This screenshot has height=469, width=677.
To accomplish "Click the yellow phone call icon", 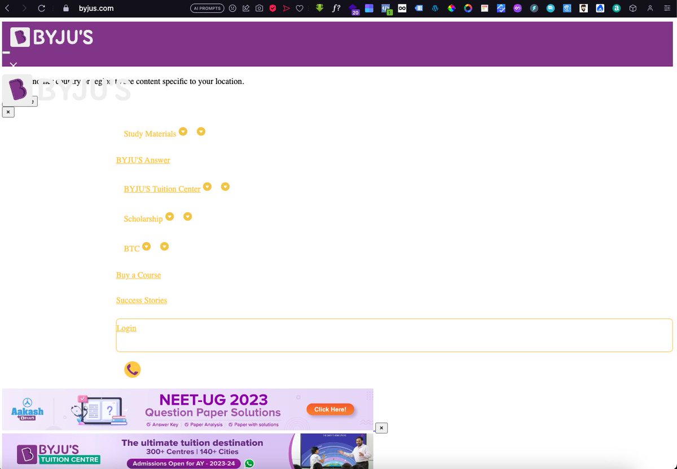I will click(x=132, y=369).
